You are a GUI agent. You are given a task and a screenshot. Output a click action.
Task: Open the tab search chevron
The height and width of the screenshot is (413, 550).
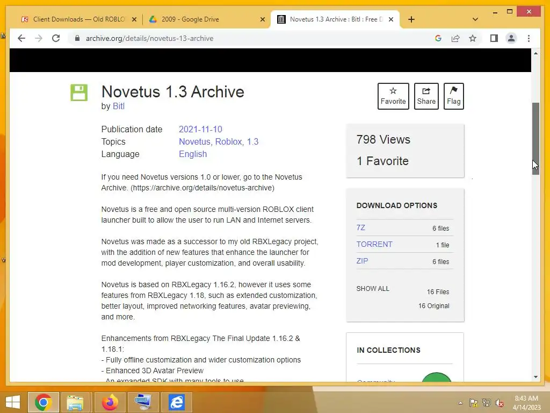pos(475,19)
